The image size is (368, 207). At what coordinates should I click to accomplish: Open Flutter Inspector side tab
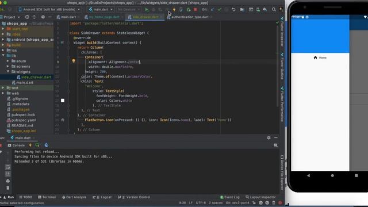point(282,32)
